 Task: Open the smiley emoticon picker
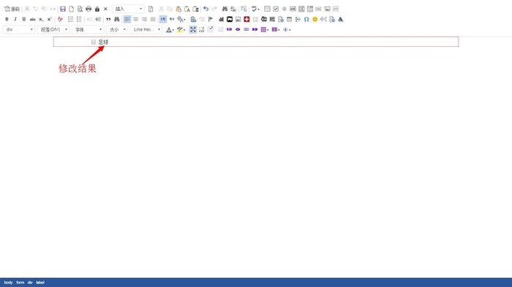pyautogui.click(x=315, y=19)
